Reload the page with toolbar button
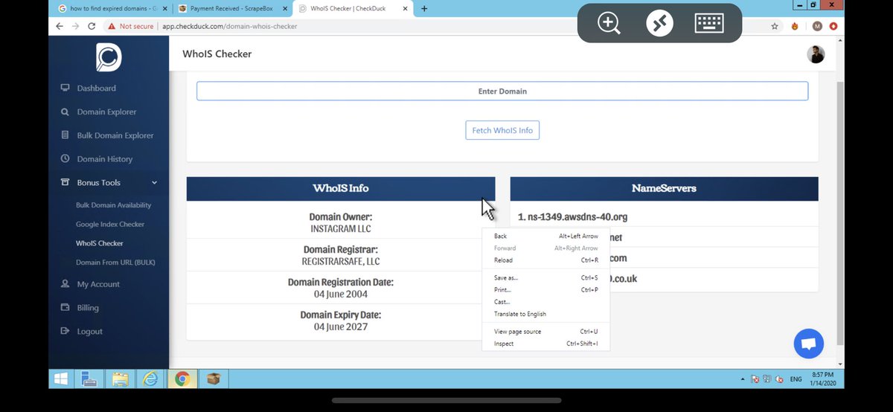 pos(92,26)
